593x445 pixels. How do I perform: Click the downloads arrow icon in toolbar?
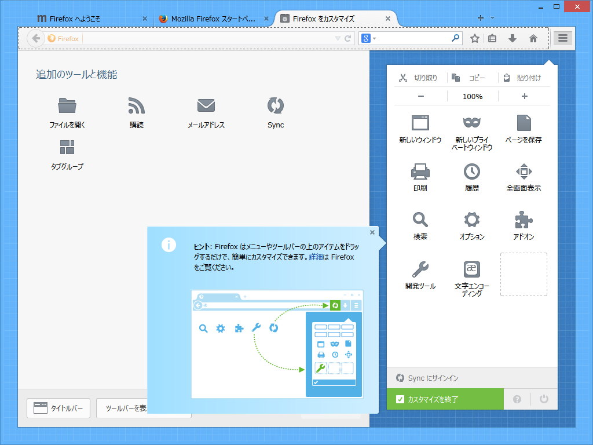tap(513, 38)
